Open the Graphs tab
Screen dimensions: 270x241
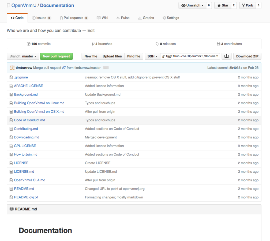[x=146, y=18]
